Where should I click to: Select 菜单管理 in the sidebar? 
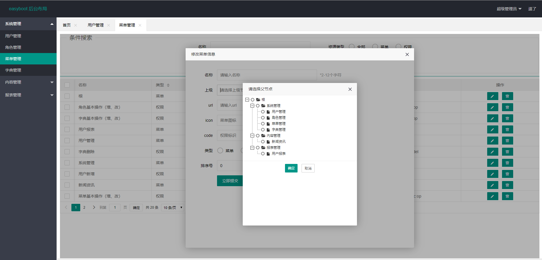tap(28, 59)
